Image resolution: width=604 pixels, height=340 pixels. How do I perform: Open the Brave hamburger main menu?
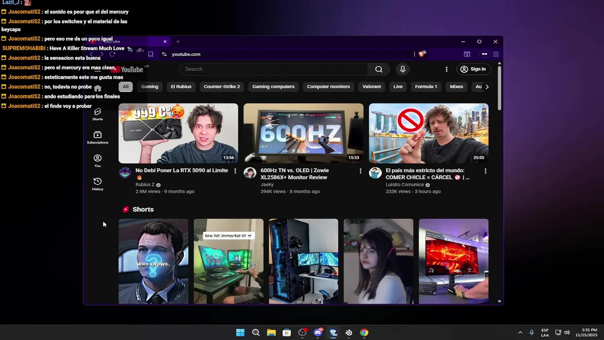coord(495,54)
